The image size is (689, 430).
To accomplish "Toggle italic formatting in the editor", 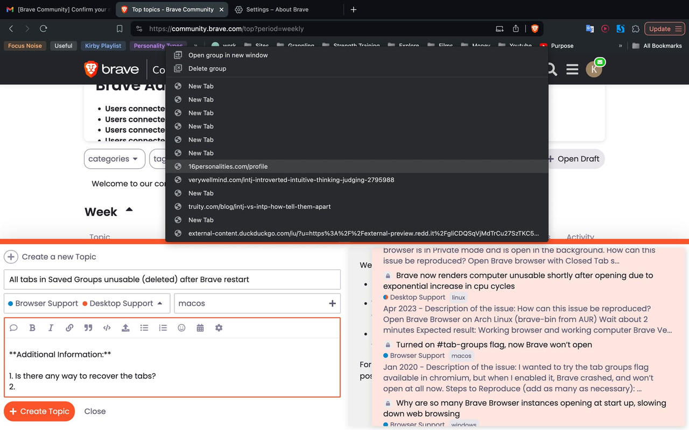I will 51,328.
